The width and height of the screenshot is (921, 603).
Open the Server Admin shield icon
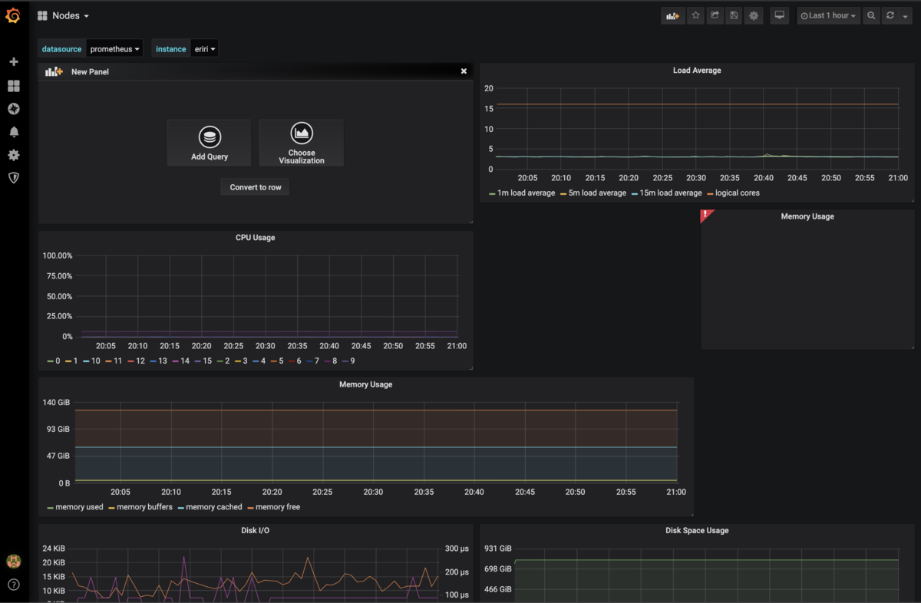click(13, 178)
